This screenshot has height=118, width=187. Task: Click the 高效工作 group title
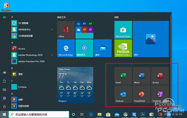(61, 17)
